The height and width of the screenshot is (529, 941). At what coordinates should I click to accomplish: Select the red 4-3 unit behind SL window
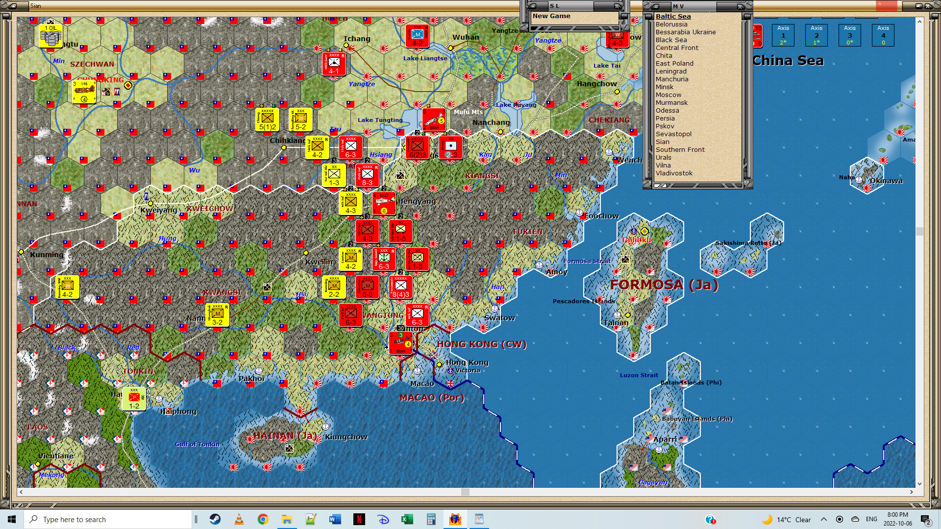pyautogui.click(x=618, y=40)
